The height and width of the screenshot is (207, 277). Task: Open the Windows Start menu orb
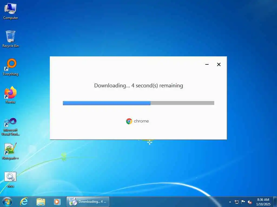[x=7, y=202]
